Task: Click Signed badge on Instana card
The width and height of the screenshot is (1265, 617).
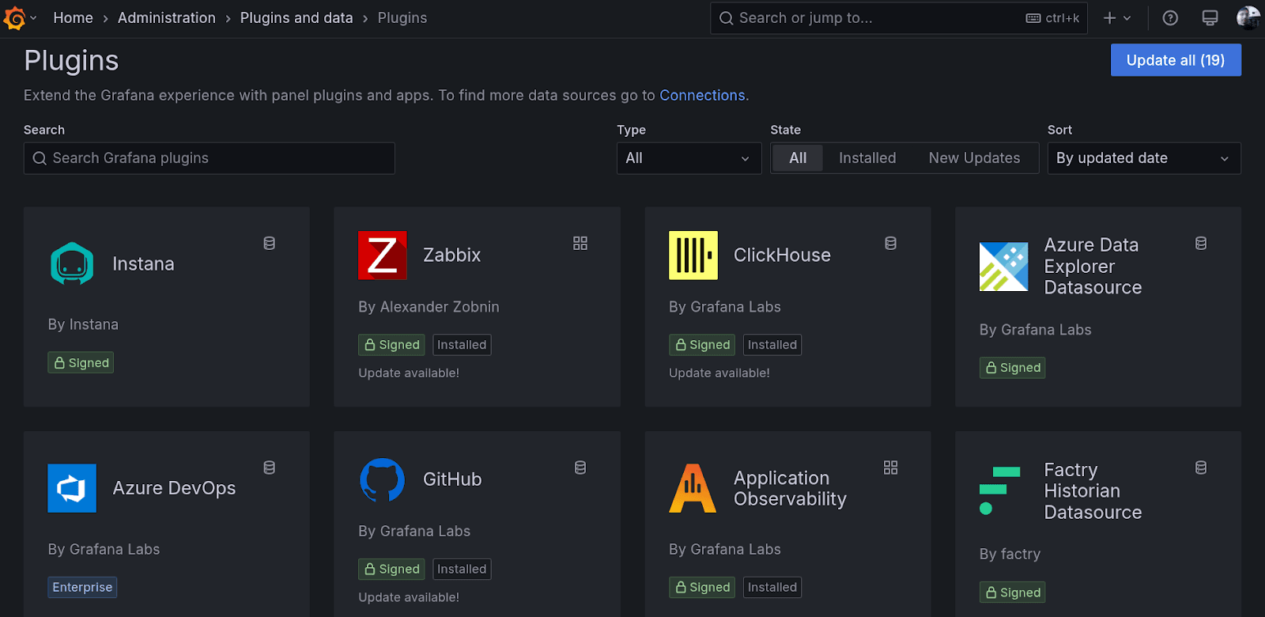Action: click(x=81, y=362)
